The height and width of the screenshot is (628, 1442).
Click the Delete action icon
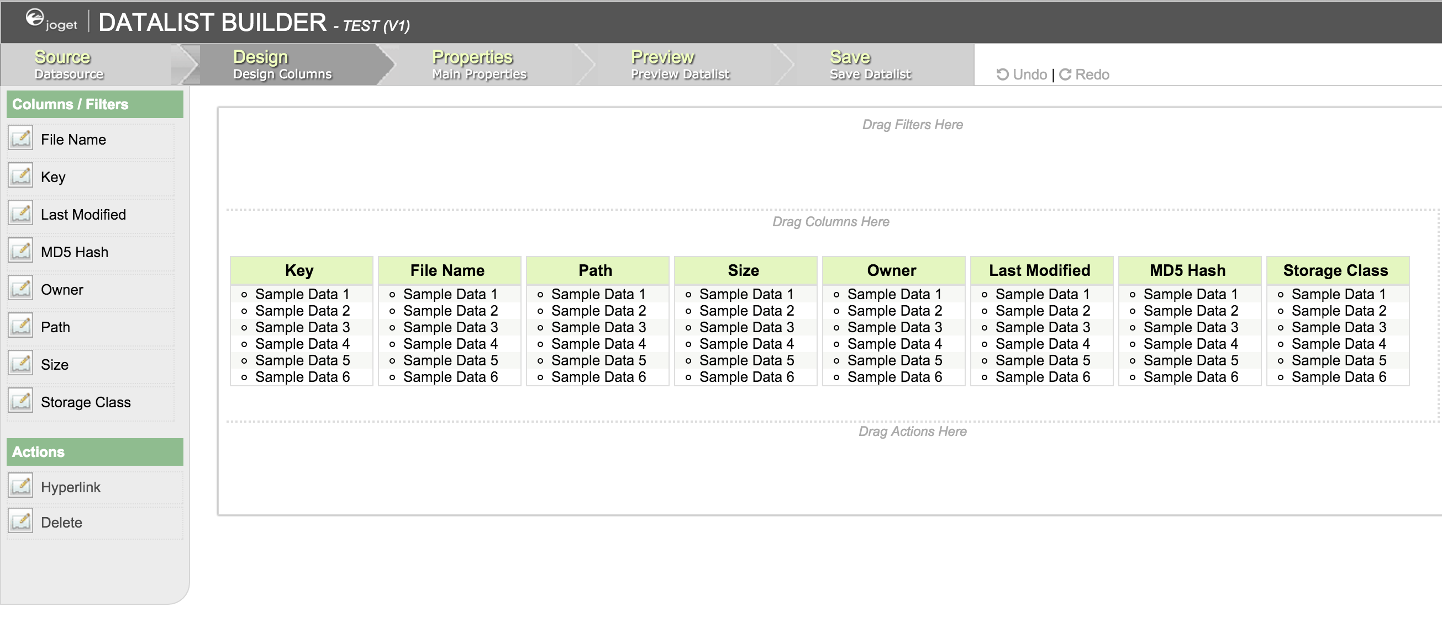[x=20, y=521]
